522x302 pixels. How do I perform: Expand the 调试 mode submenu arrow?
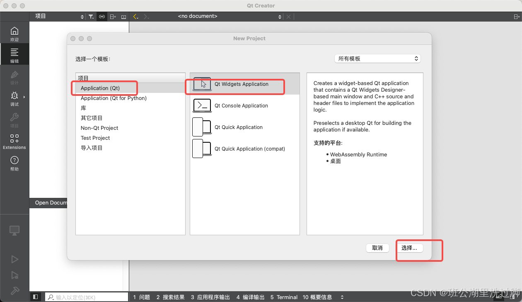[x=24, y=97]
